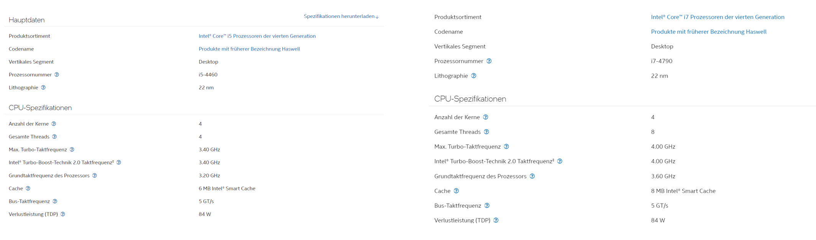Click Anzahl der Kerne help icon, i5 specs
Viewport: 816px width, 240px height.
click(x=54, y=124)
